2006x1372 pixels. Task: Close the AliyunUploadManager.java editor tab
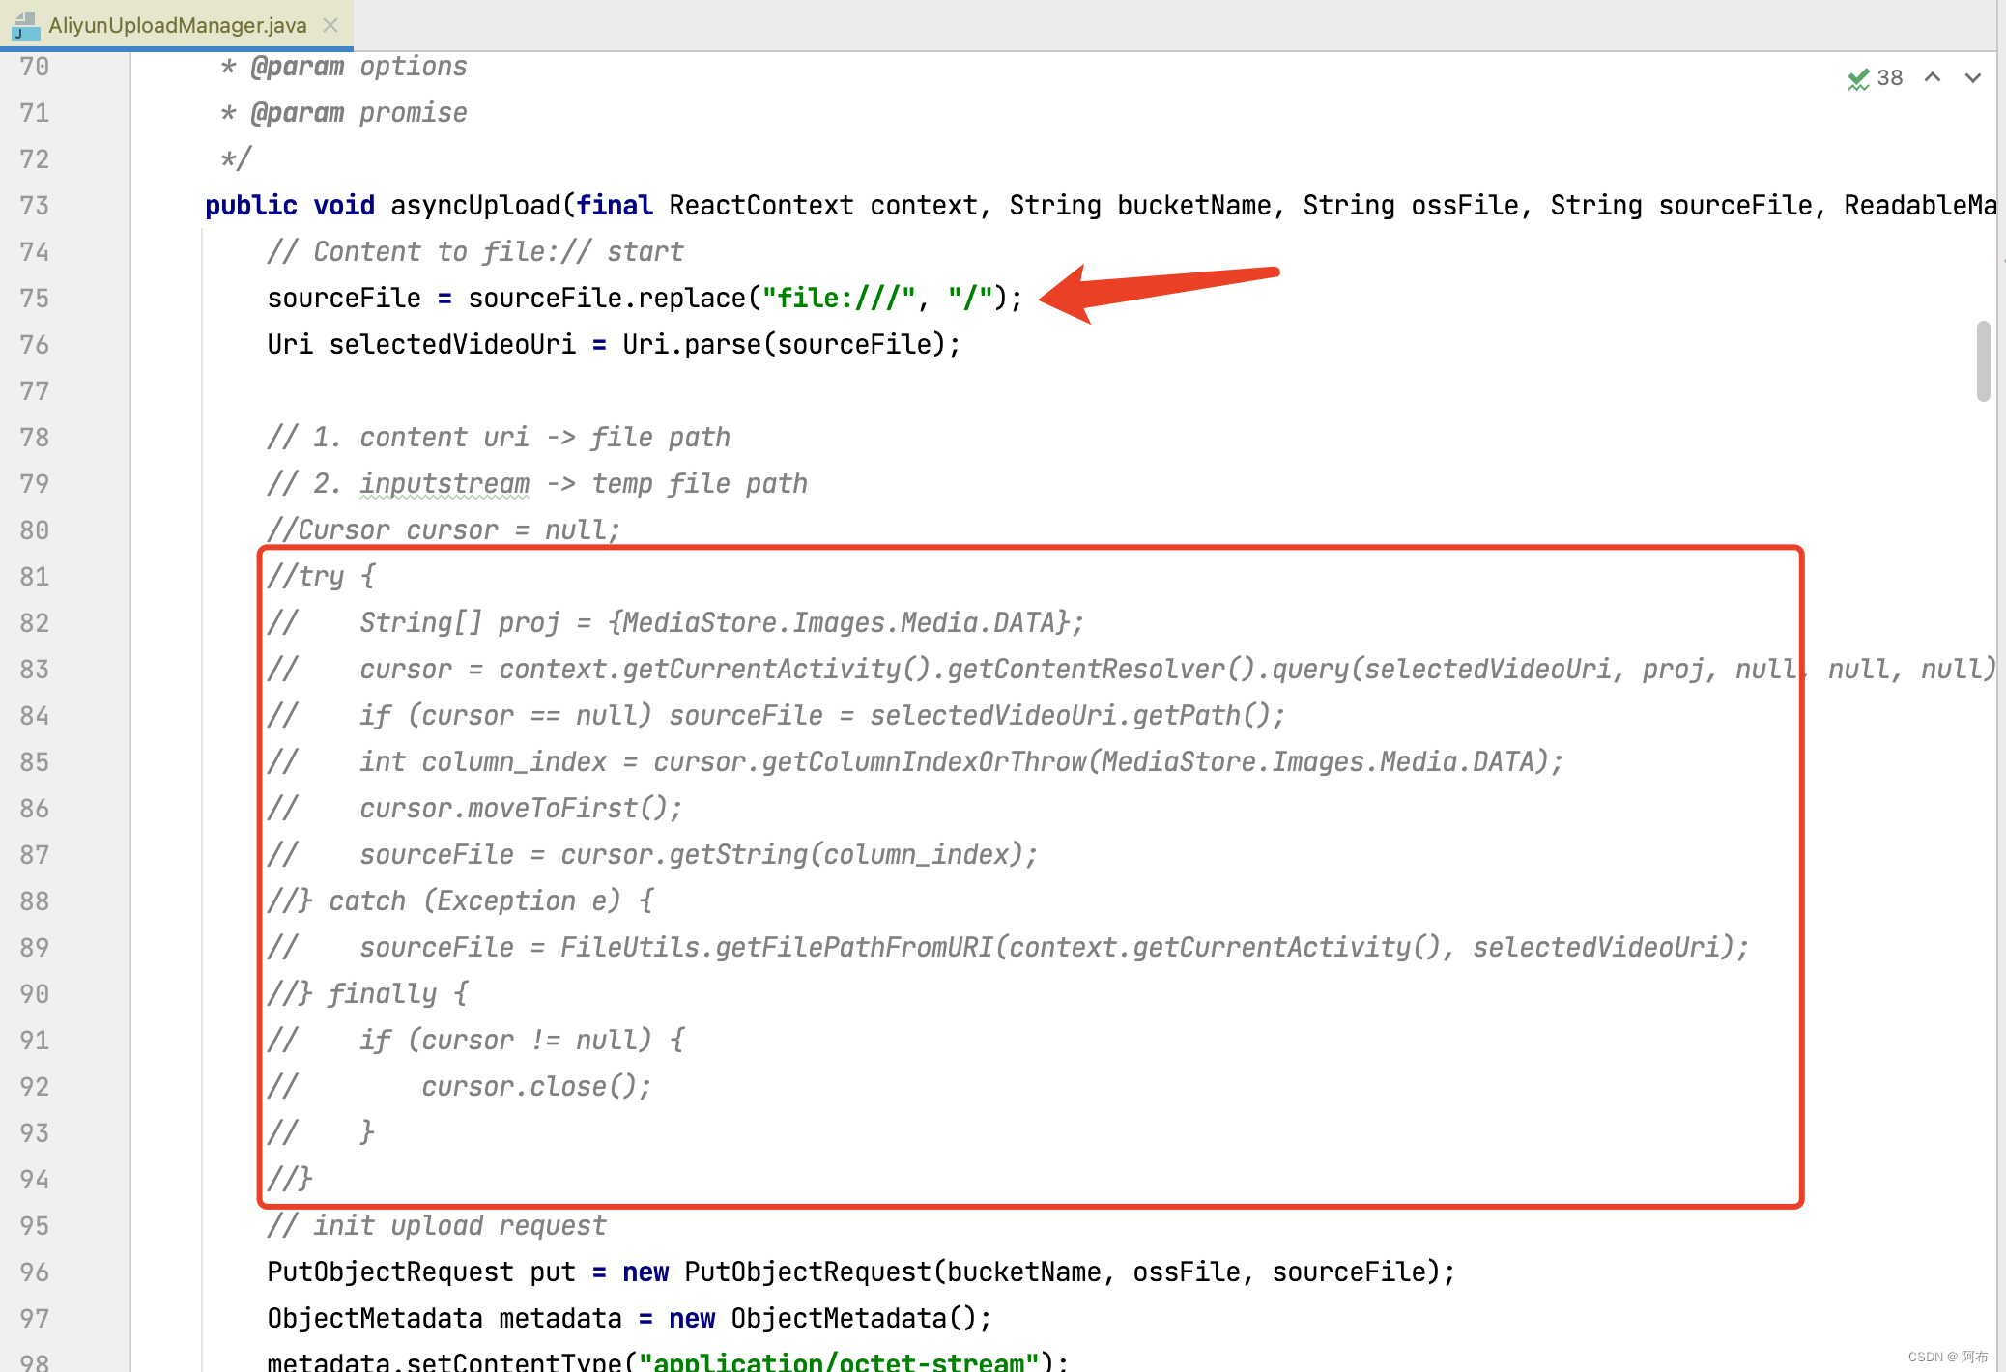click(330, 26)
